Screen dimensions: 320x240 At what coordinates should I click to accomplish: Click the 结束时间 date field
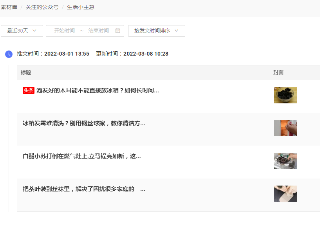pyautogui.click(x=98, y=31)
